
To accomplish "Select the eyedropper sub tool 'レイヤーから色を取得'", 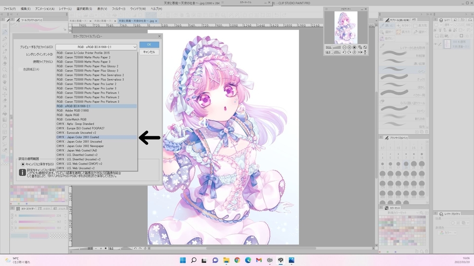I will (403, 46).
